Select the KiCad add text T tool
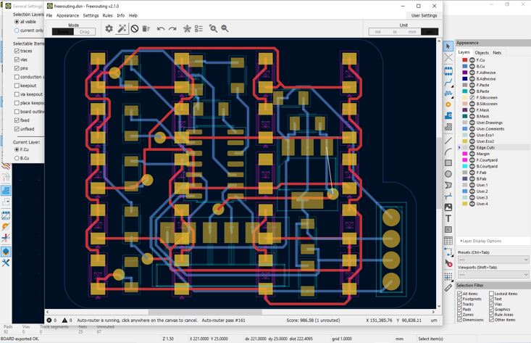This screenshot has height=343, width=531. [x=448, y=218]
